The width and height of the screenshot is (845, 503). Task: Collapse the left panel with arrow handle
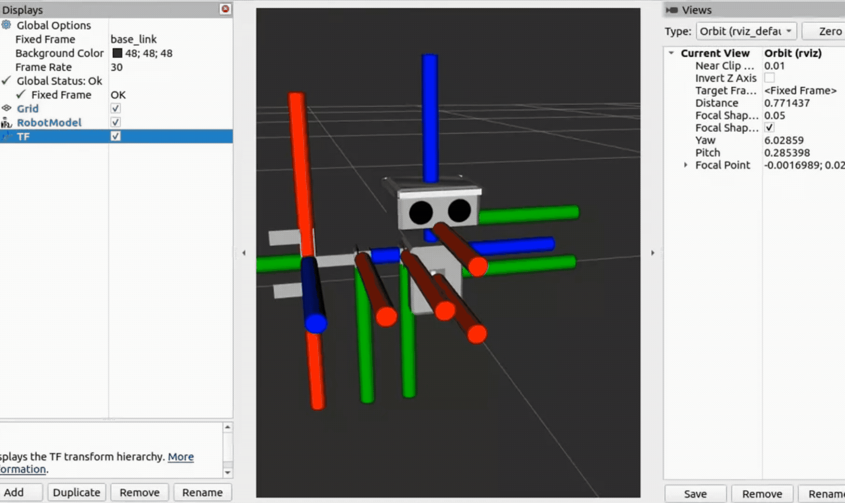point(244,253)
